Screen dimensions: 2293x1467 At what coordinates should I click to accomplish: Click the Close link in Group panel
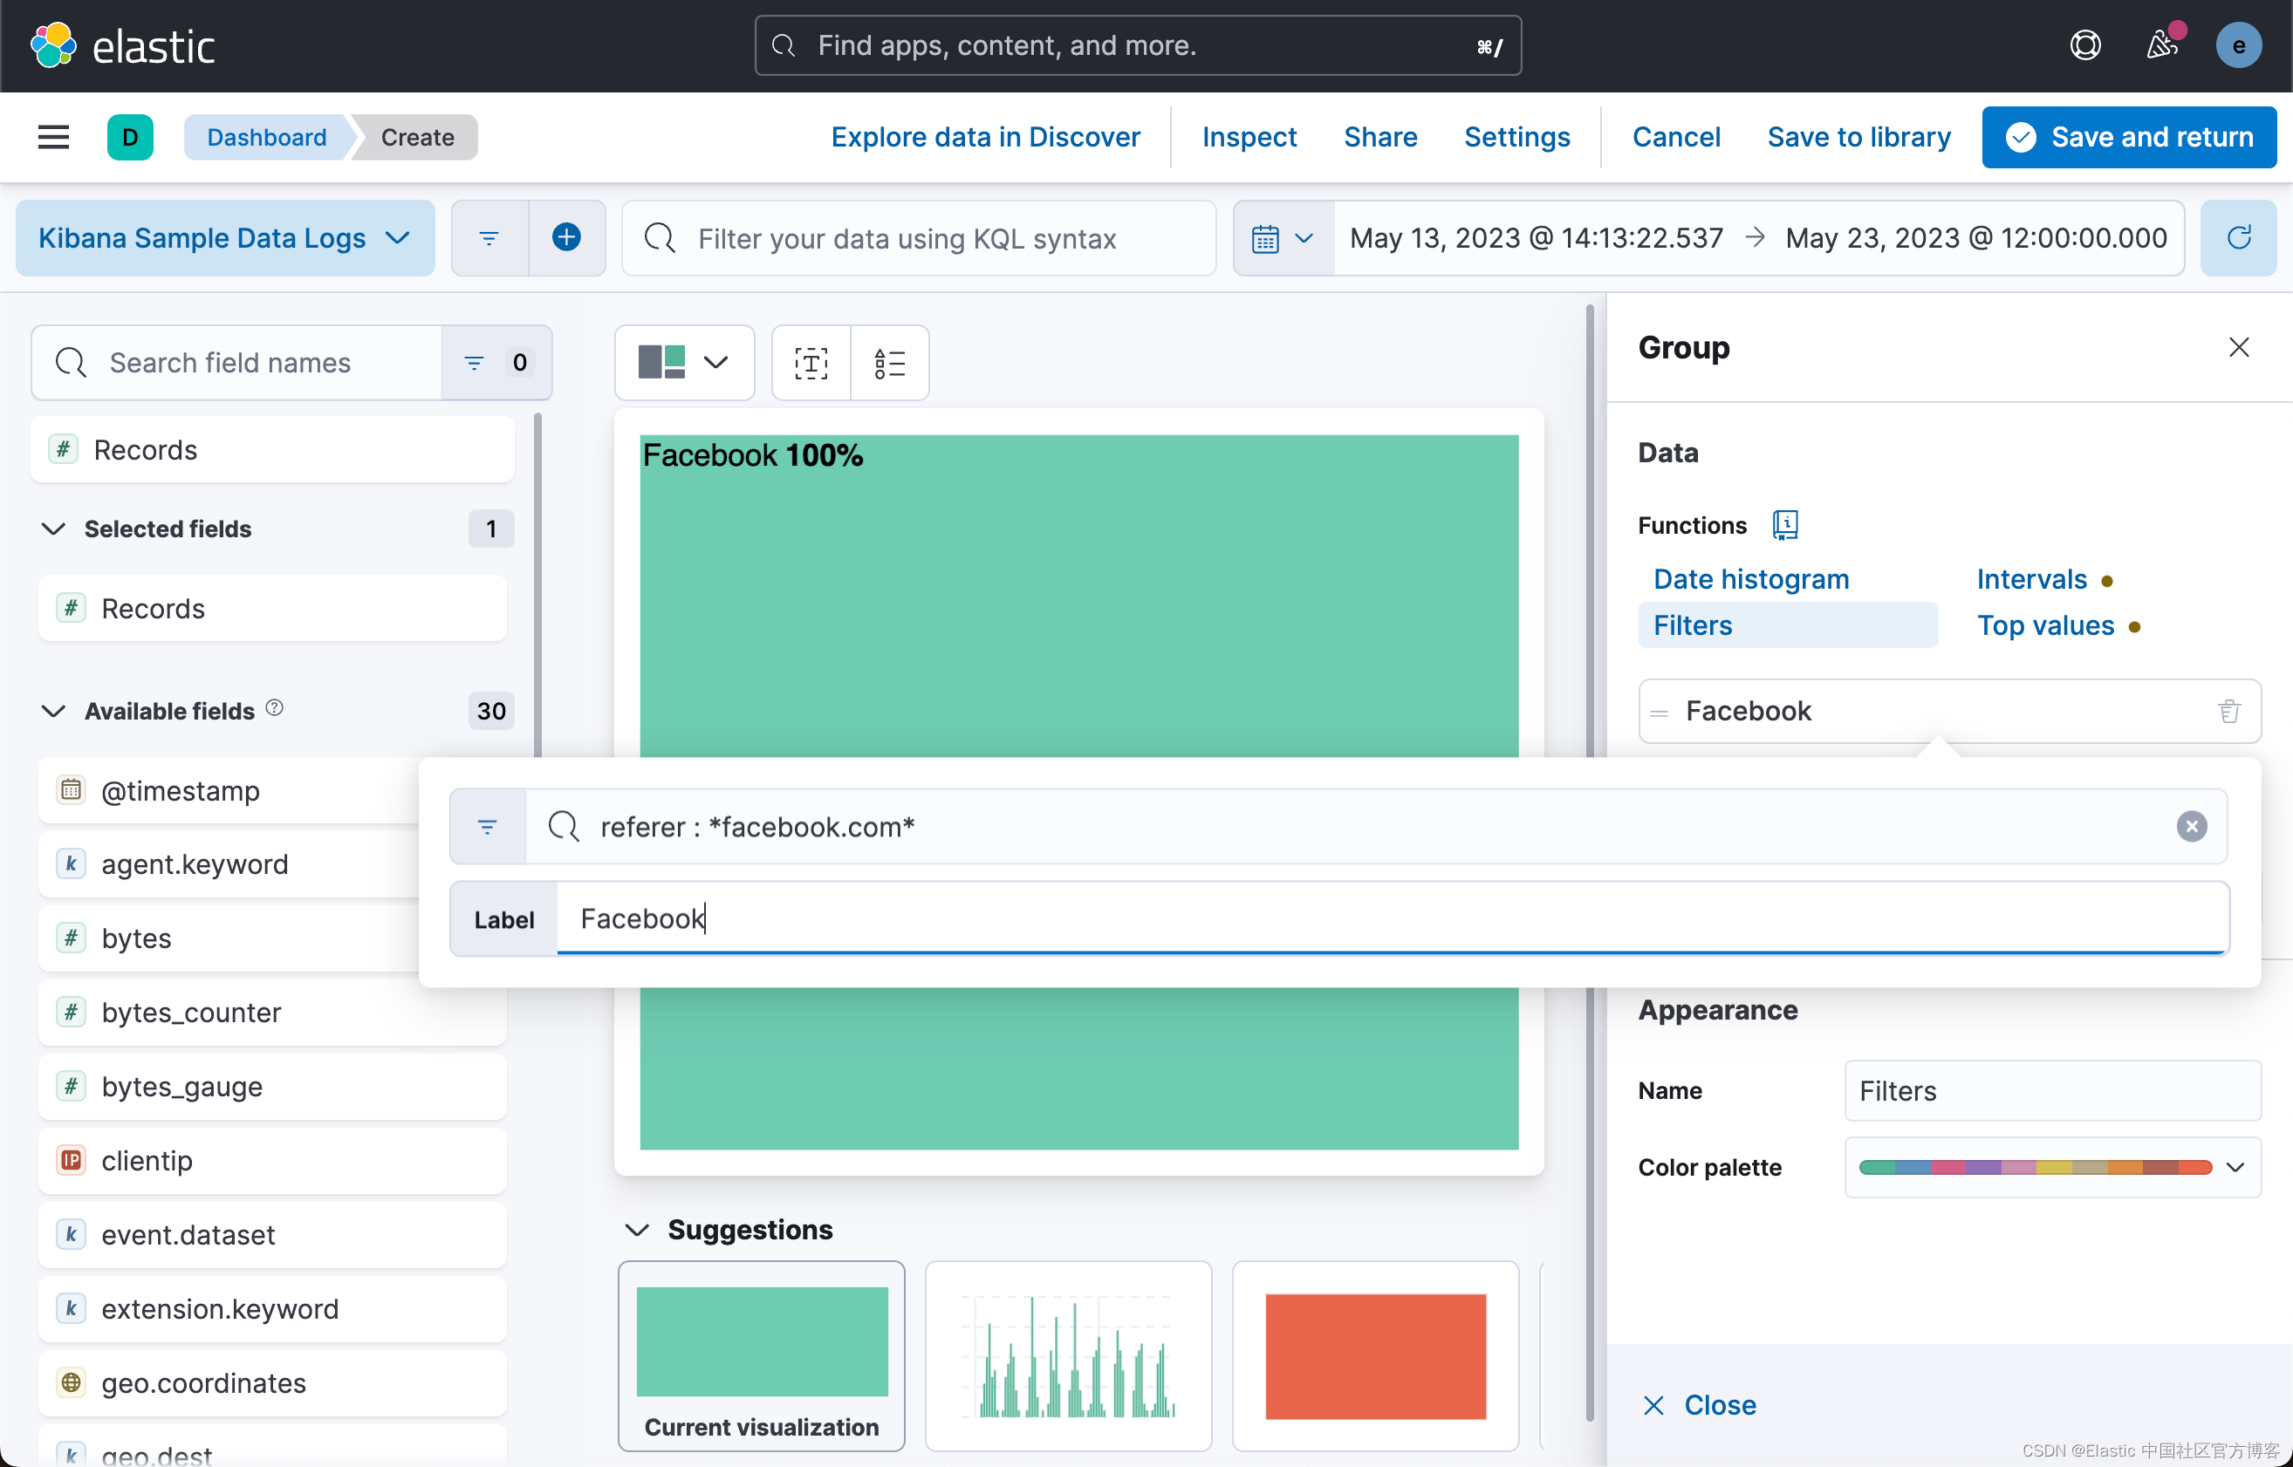click(x=1700, y=1405)
